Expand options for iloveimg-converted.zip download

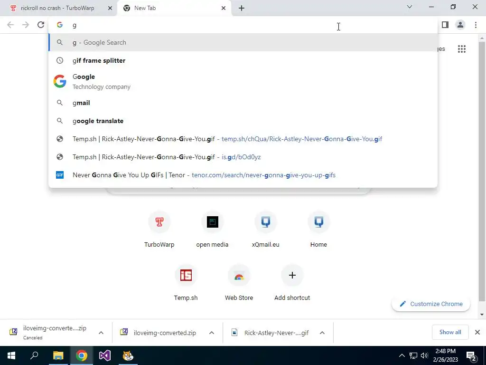(x=212, y=333)
